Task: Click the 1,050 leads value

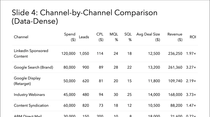Action: click(84, 53)
